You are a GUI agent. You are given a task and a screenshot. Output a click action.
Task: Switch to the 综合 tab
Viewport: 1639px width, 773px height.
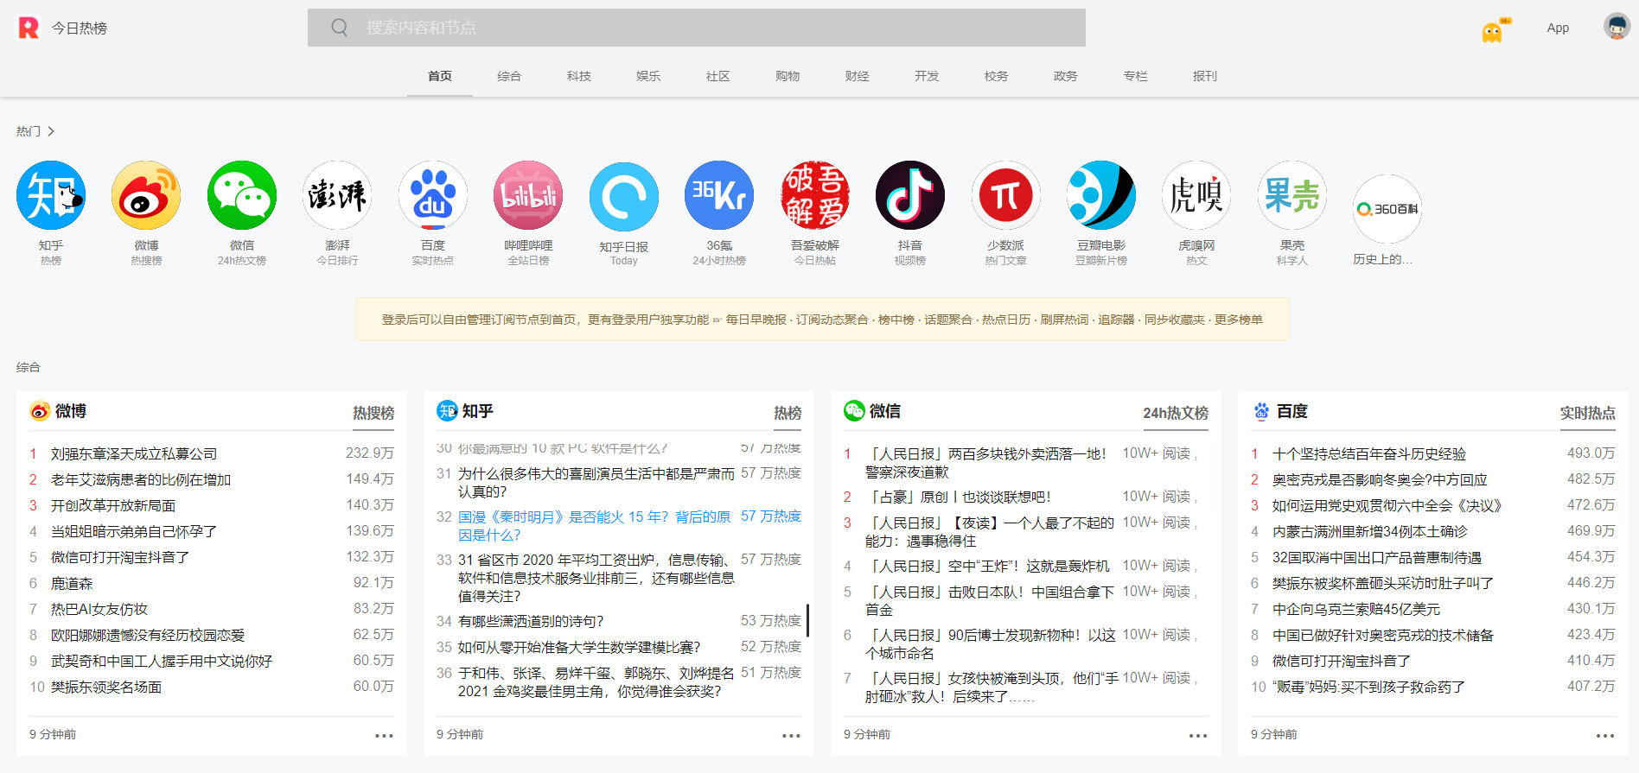pyautogui.click(x=509, y=76)
